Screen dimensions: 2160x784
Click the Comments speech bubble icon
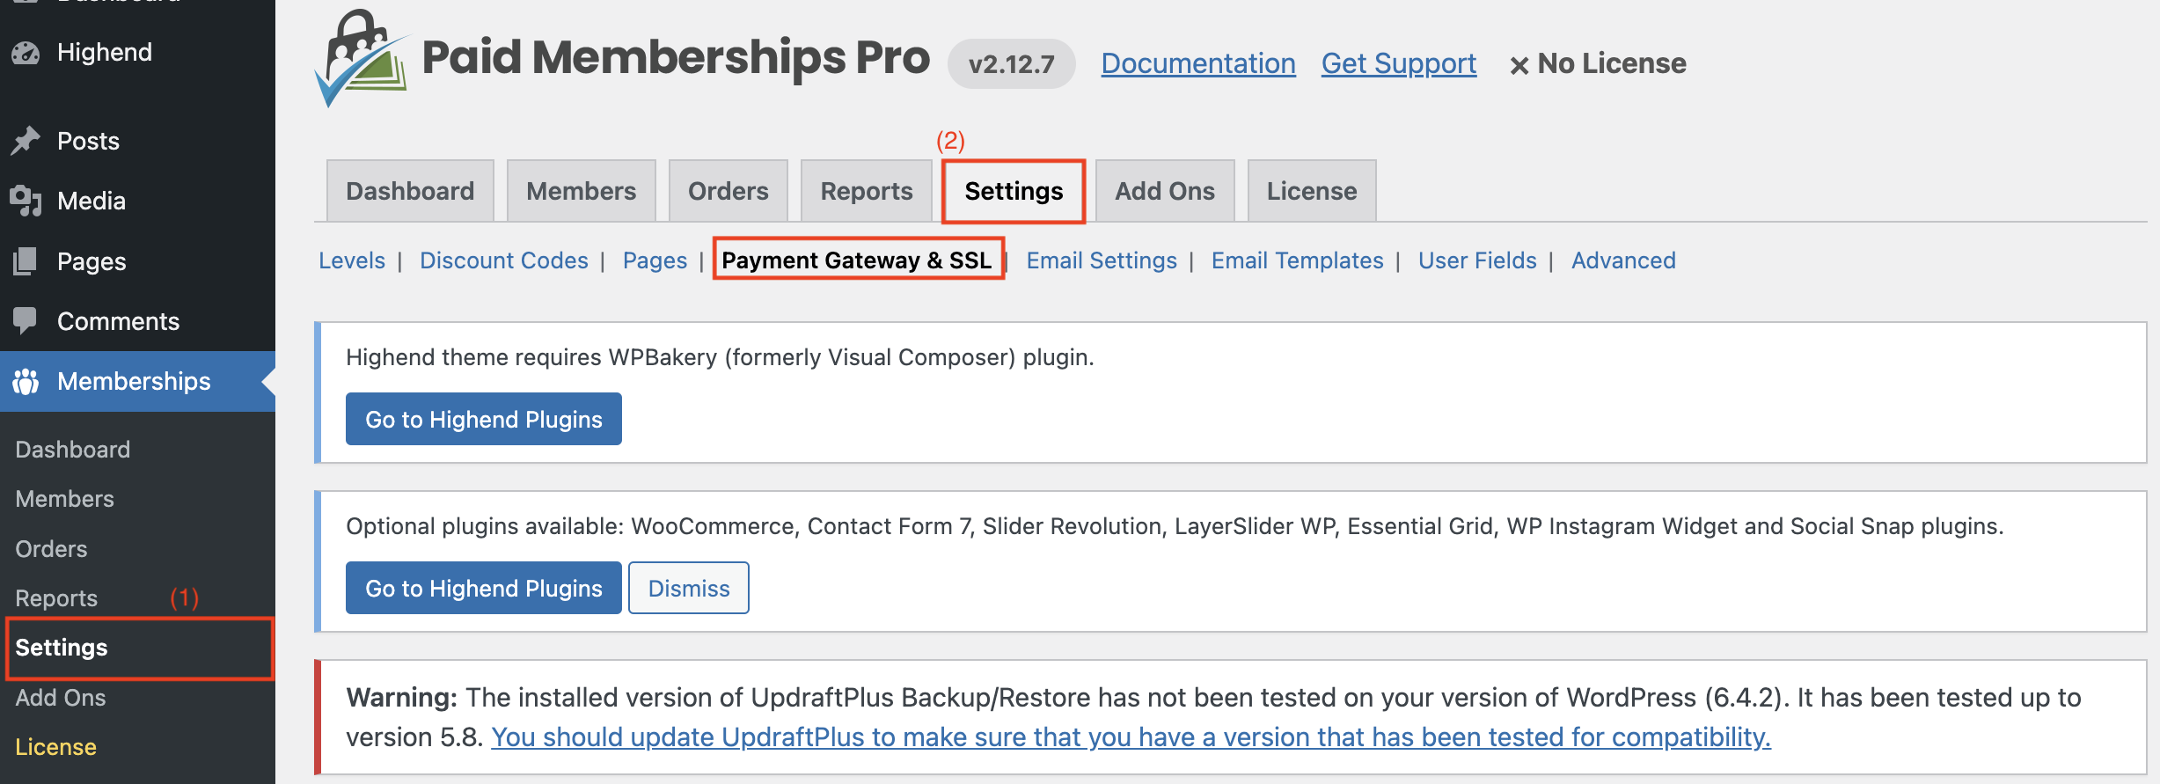[x=26, y=321]
